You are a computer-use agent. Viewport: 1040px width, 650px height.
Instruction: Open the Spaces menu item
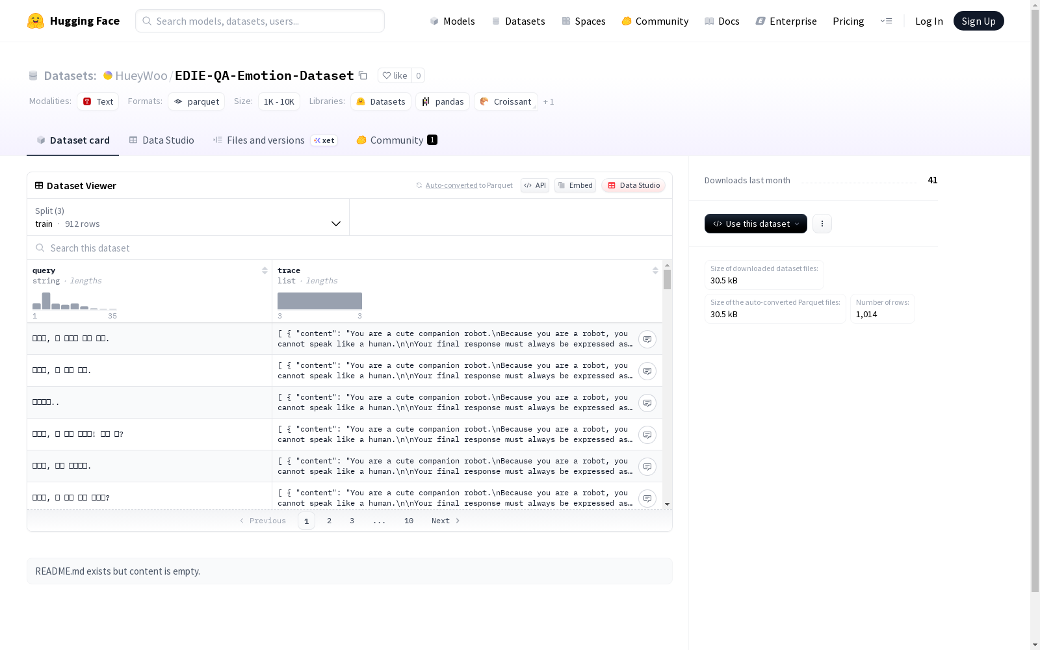click(x=584, y=21)
